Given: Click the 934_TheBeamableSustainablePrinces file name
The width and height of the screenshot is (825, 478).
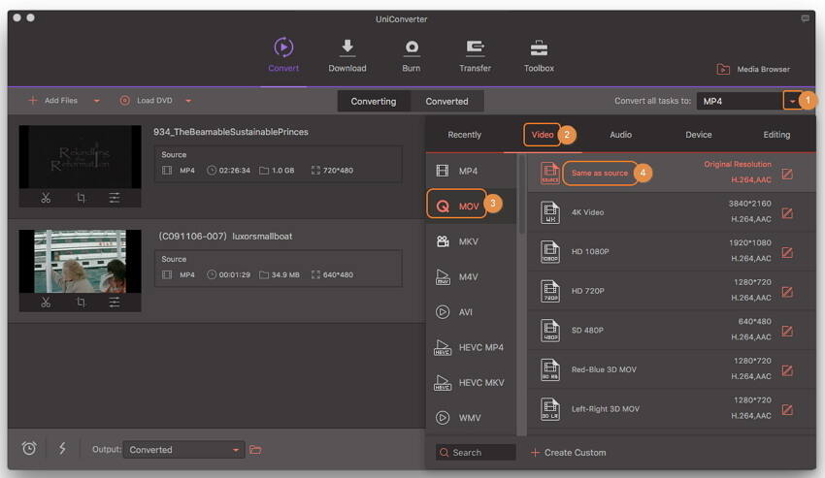Looking at the screenshot, I should click(231, 132).
